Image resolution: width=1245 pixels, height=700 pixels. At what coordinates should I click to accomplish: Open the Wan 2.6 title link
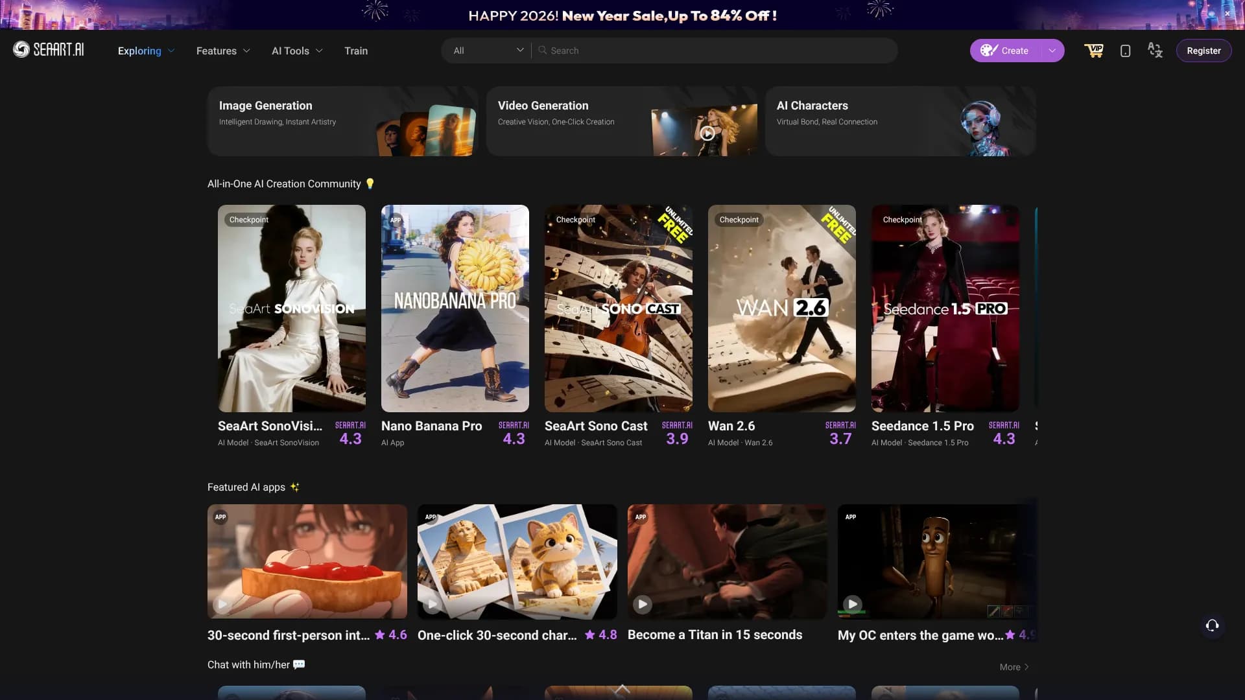coord(731,426)
